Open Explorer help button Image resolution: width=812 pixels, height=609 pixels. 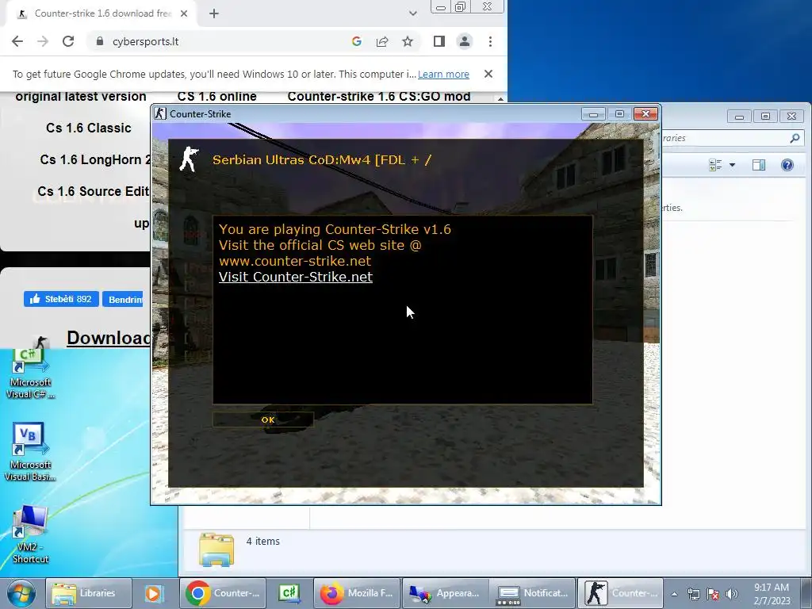pos(787,165)
